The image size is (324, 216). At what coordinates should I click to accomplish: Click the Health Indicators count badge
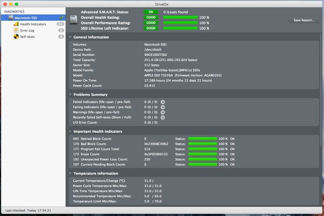pos(60,24)
